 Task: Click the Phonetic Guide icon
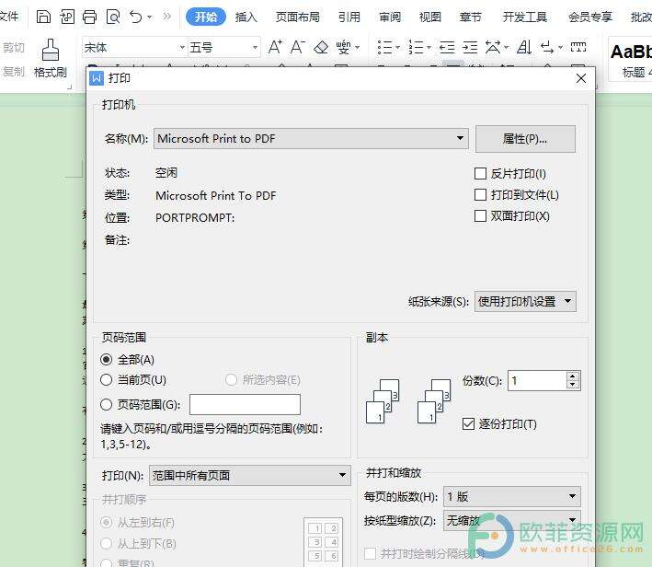tap(343, 47)
